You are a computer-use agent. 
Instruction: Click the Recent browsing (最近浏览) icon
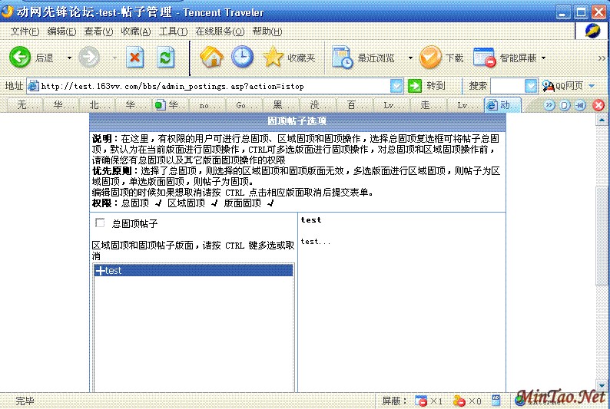(x=343, y=58)
